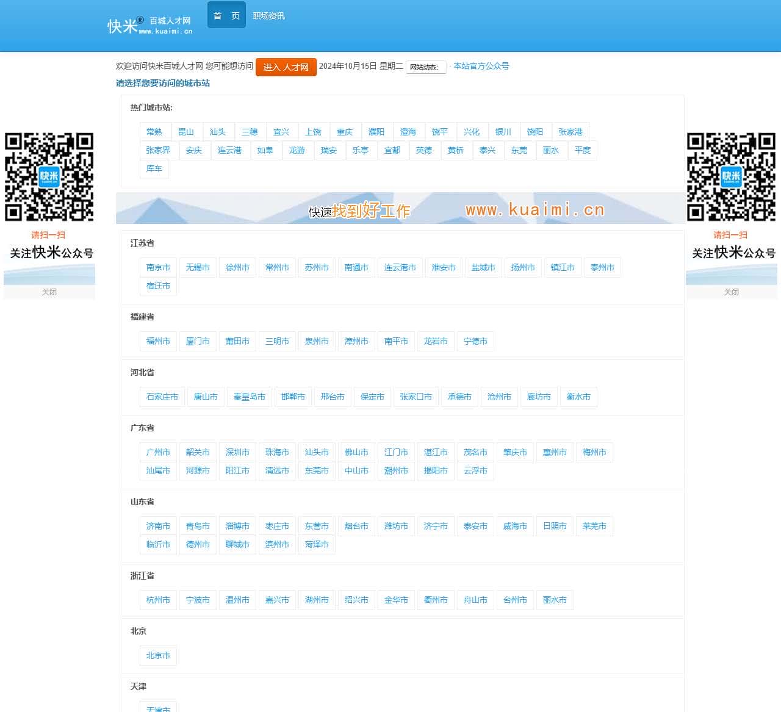
Task: Open the 北京市 city link
Action: click(x=158, y=655)
